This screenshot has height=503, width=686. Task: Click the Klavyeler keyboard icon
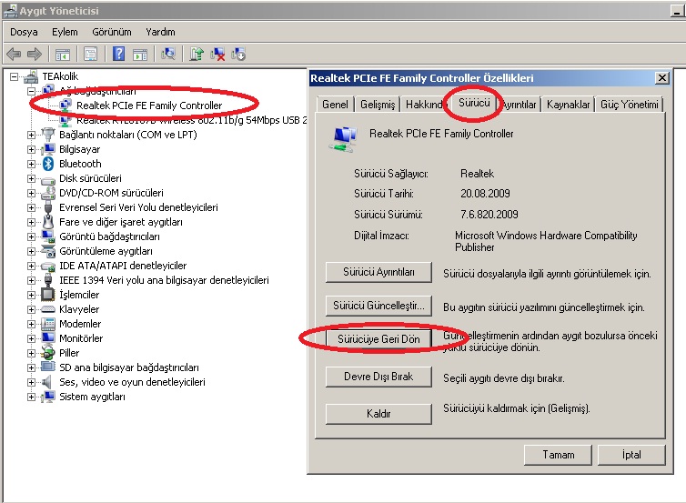pos(47,309)
